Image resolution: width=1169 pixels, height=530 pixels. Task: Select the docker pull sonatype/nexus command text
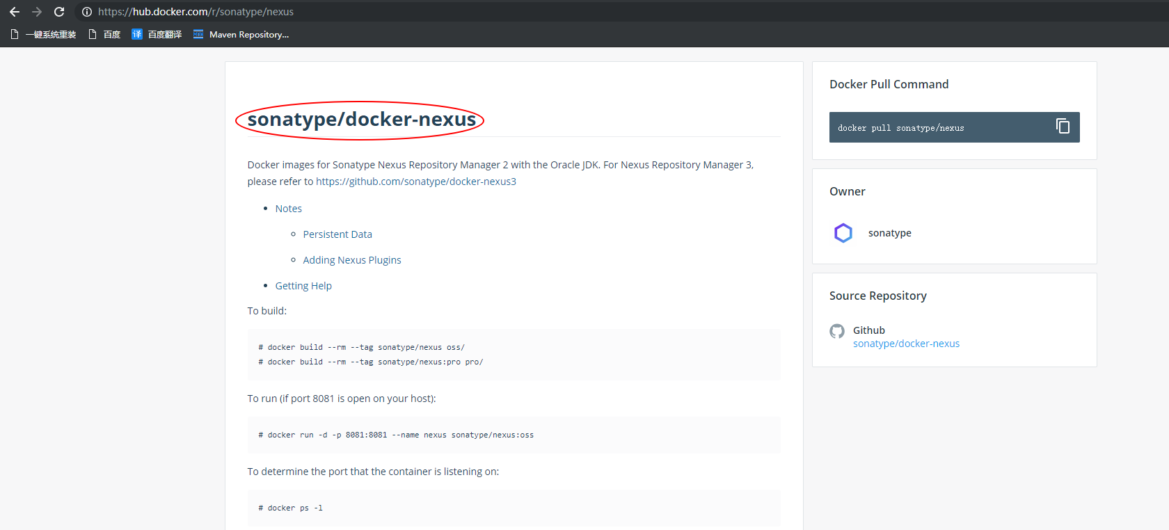point(900,128)
